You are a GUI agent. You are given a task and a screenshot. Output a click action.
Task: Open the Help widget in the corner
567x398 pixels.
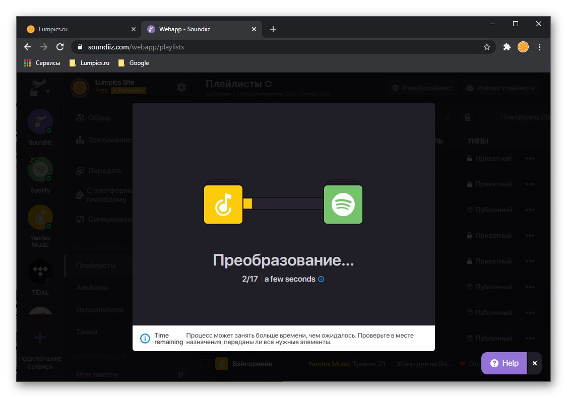503,363
